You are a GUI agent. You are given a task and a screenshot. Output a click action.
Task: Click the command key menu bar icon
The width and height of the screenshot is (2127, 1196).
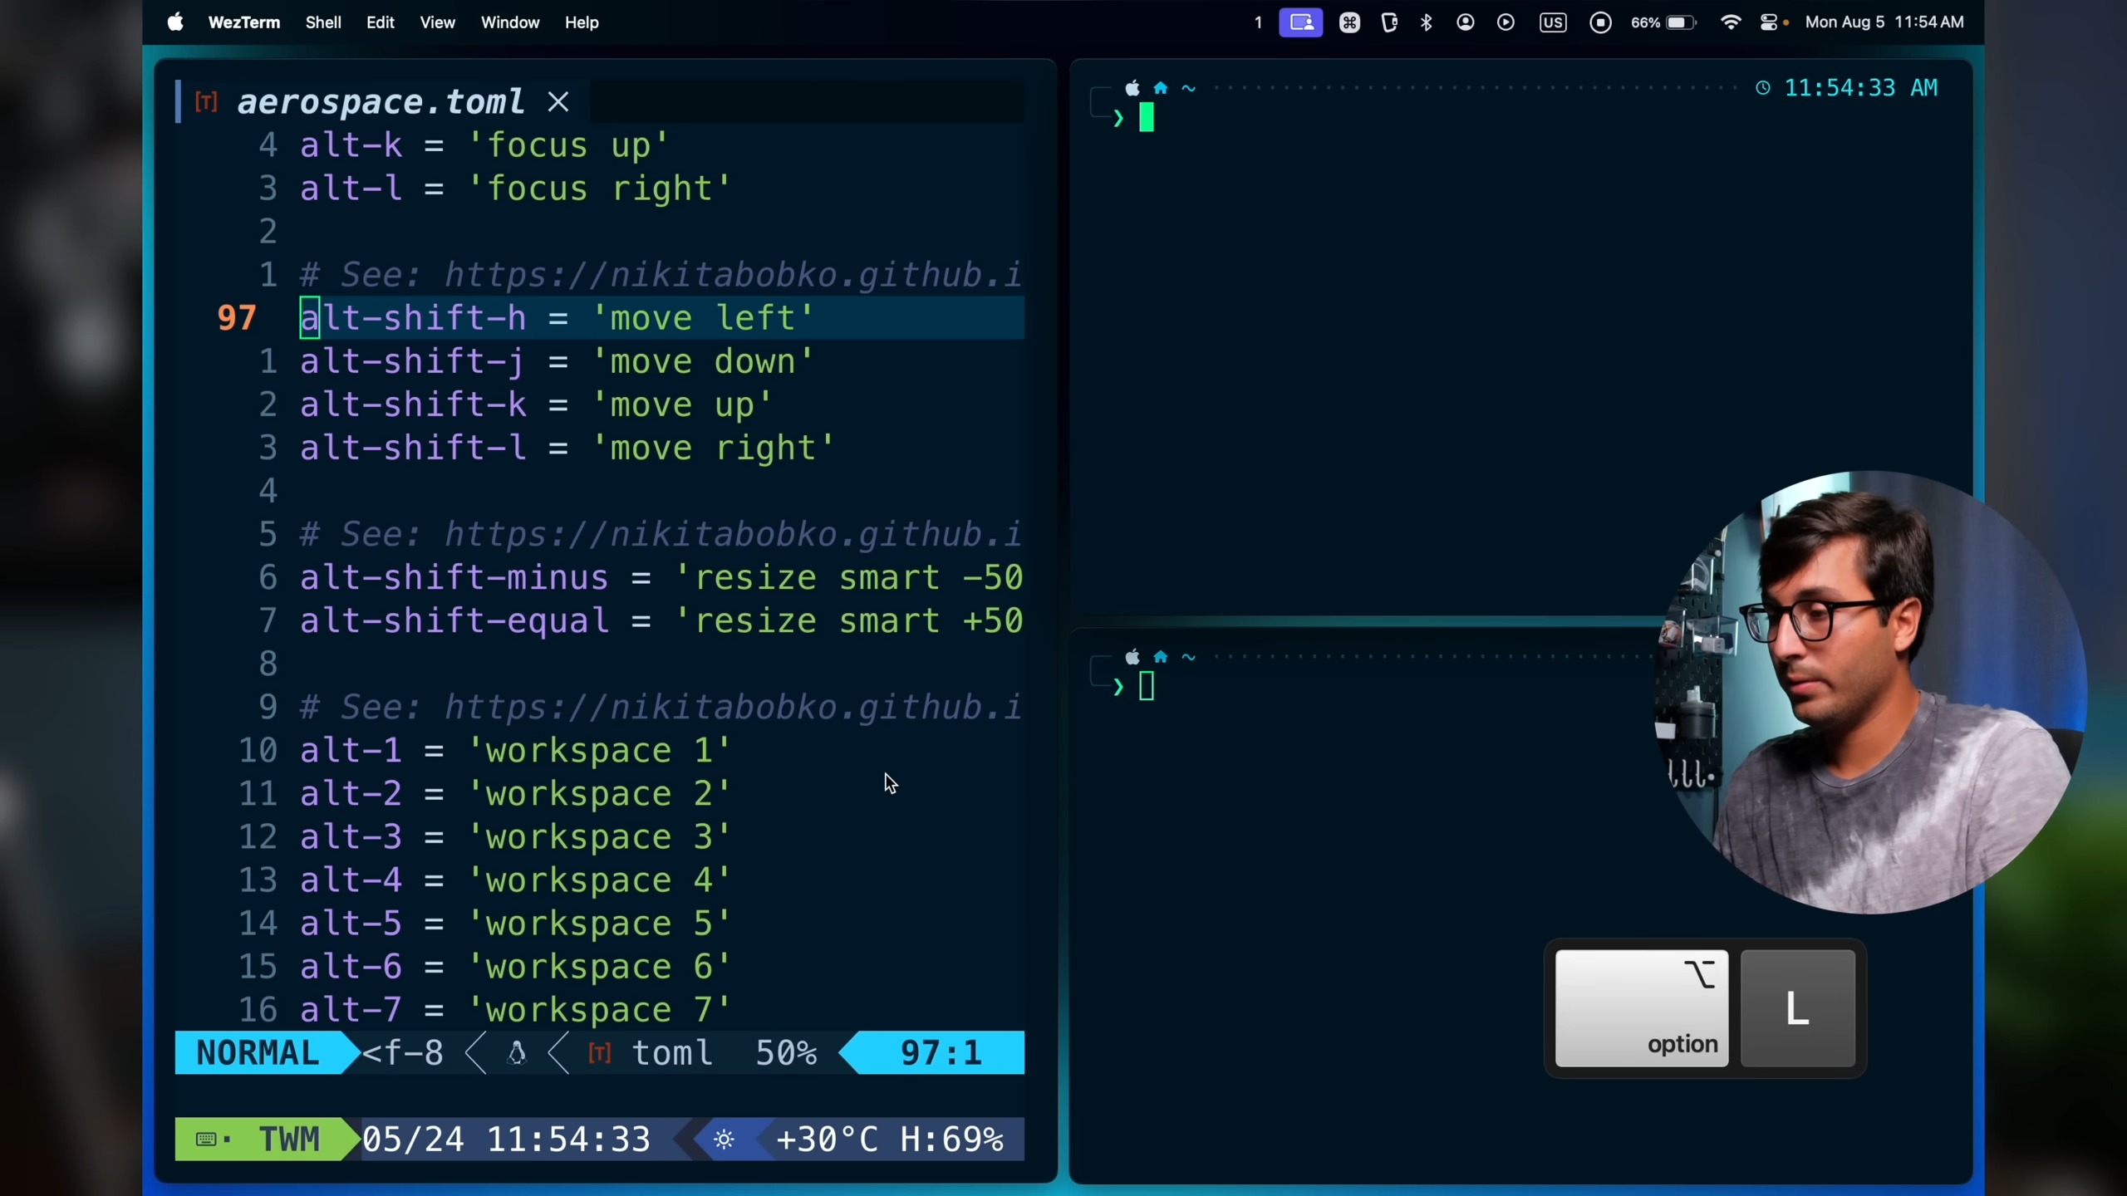(1349, 22)
